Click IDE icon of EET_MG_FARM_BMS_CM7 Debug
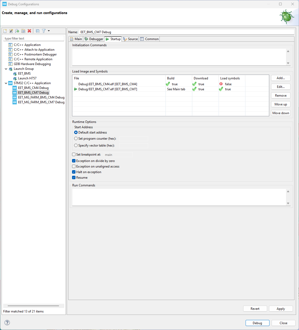The height and width of the screenshot is (330, 299). pyautogui.click(x=15, y=102)
